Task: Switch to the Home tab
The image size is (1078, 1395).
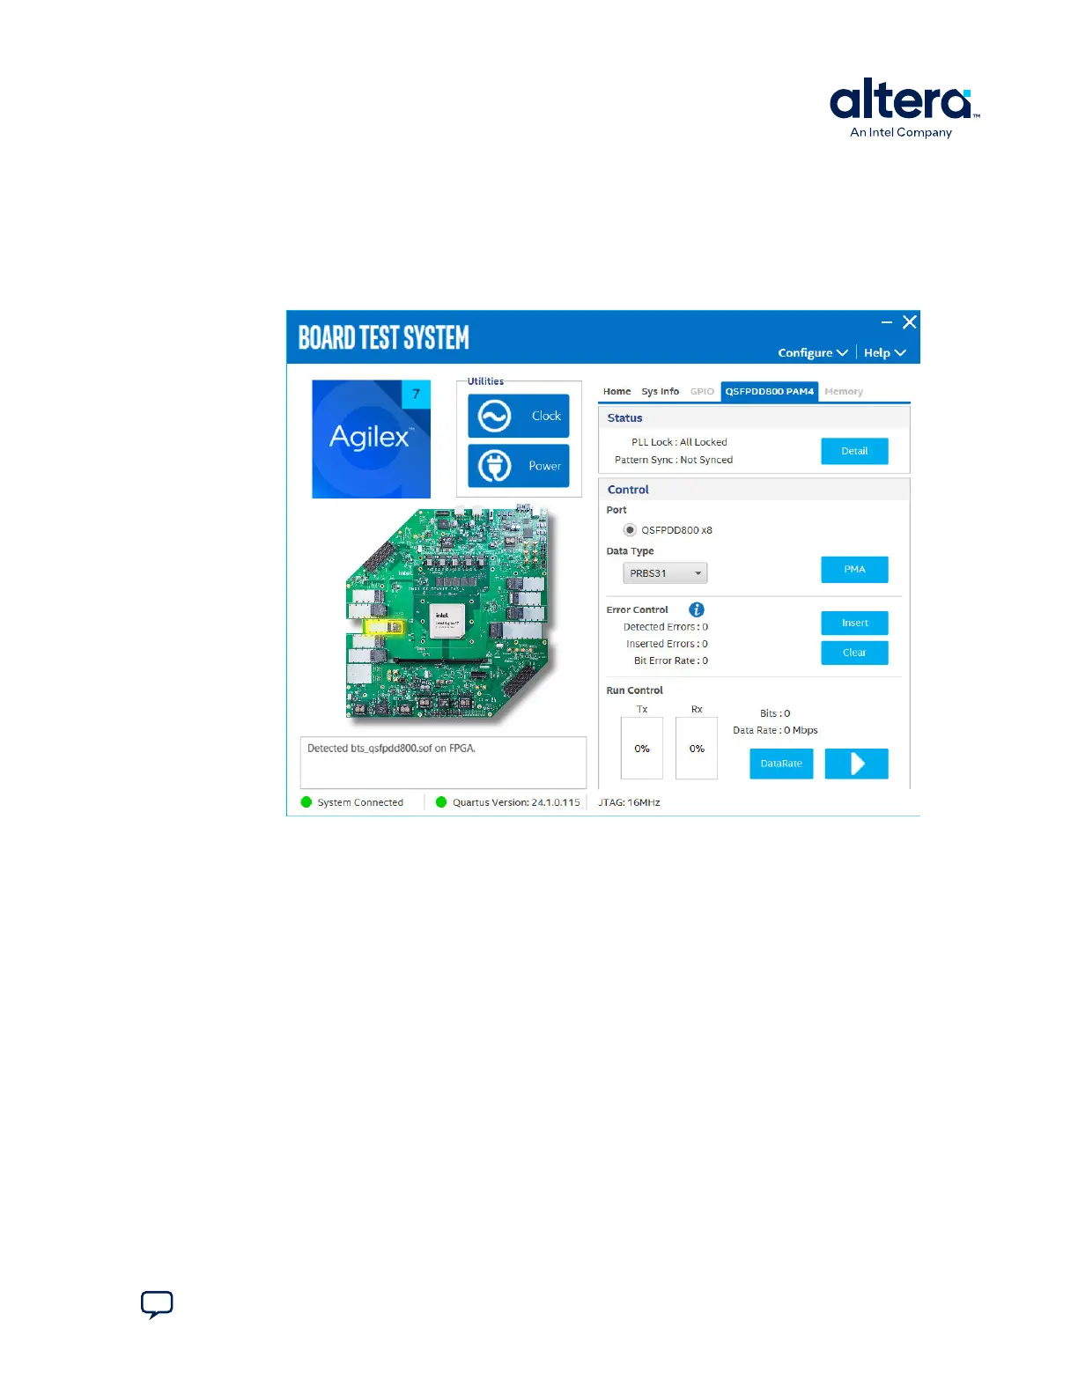Action: [617, 391]
